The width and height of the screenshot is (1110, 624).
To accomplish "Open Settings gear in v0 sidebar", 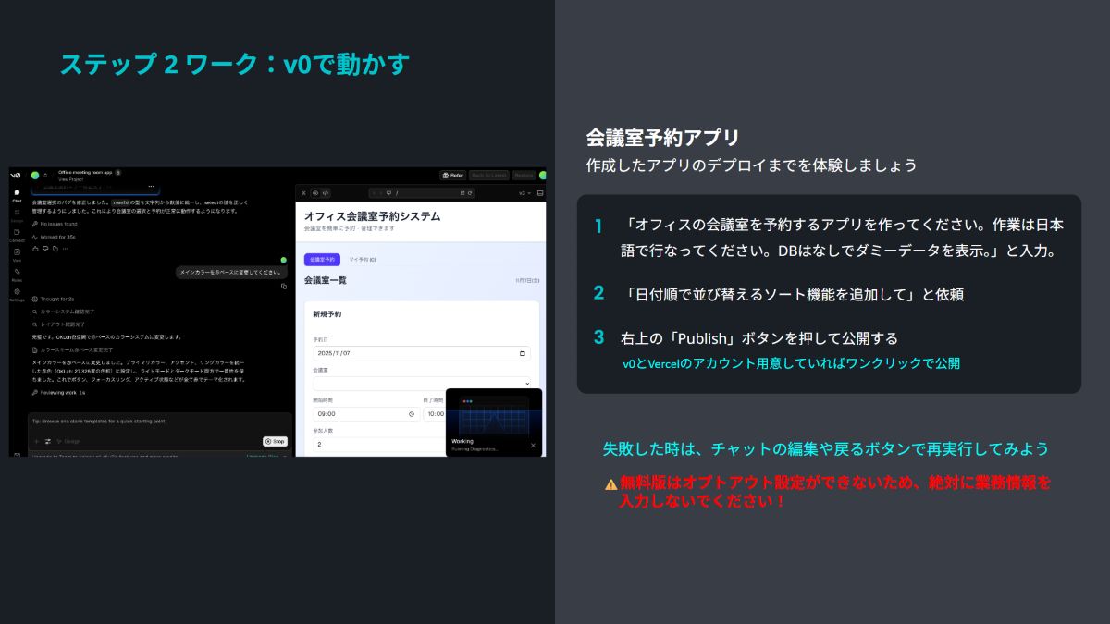I will coord(17,294).
